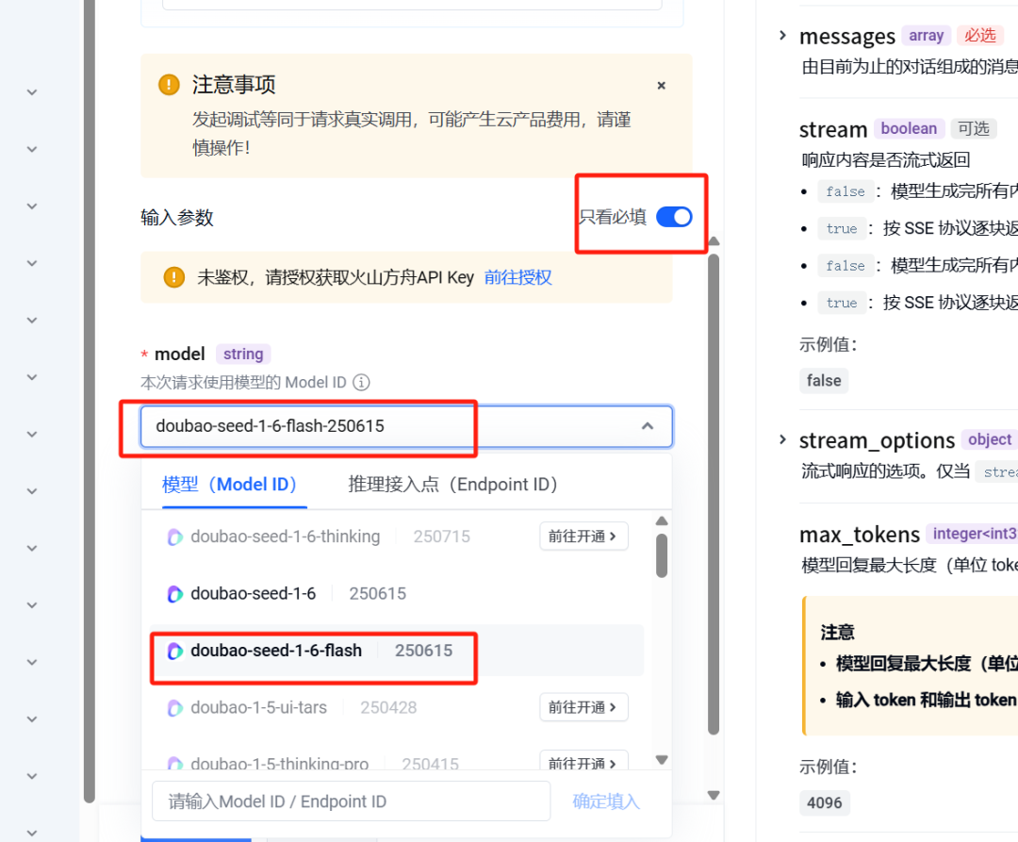The height and width of the screenshot is (842, 1018).
Task: Click the 可选 tag next to stream
Action: pyautogui.click(x=973, y=128)
